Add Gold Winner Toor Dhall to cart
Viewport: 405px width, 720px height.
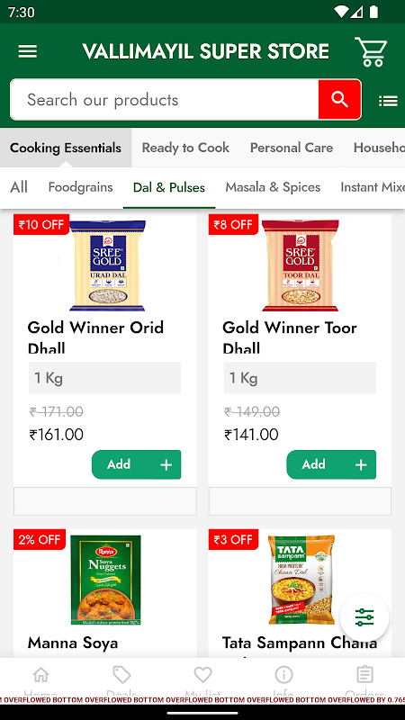[x=331, y=464]
